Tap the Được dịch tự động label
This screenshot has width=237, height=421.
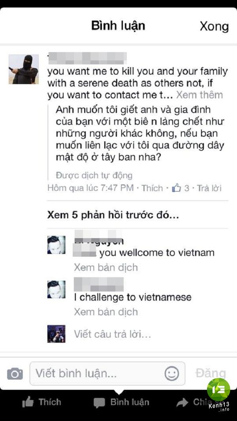coord(94,175)
